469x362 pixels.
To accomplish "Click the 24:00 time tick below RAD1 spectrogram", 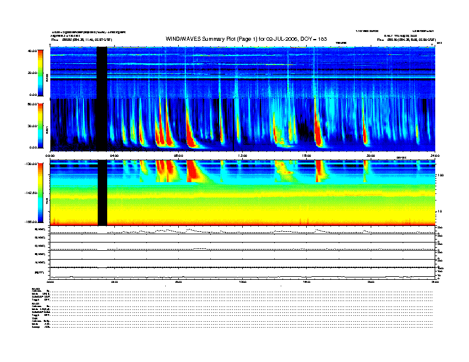I will (x=435, y=156).
